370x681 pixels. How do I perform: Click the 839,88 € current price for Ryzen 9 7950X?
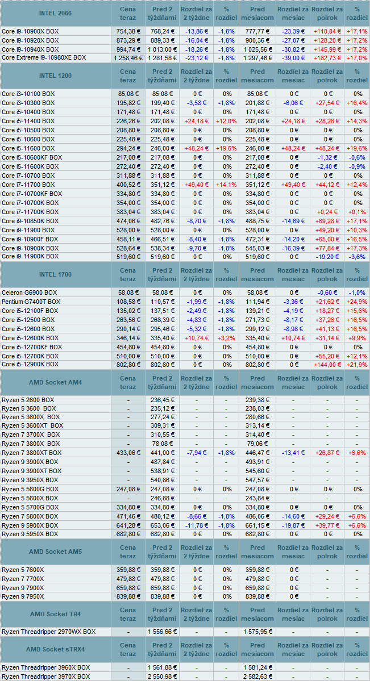(128, 597)
